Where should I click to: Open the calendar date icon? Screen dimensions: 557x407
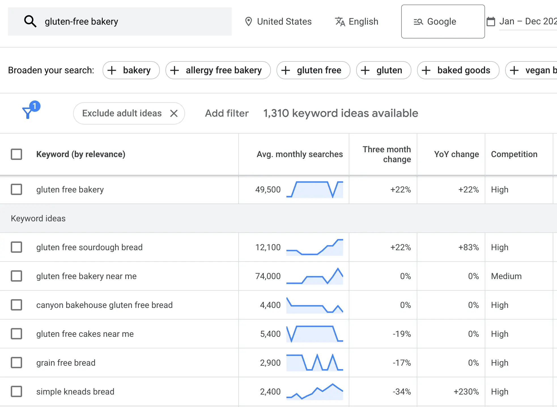point(491,22)
